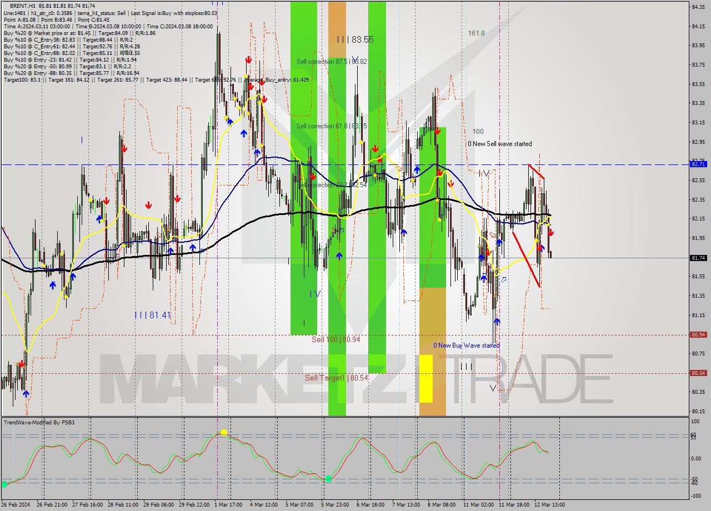Click the 'Sell 100 | 80.94' label
711x511 pixels.
[336, 339]
